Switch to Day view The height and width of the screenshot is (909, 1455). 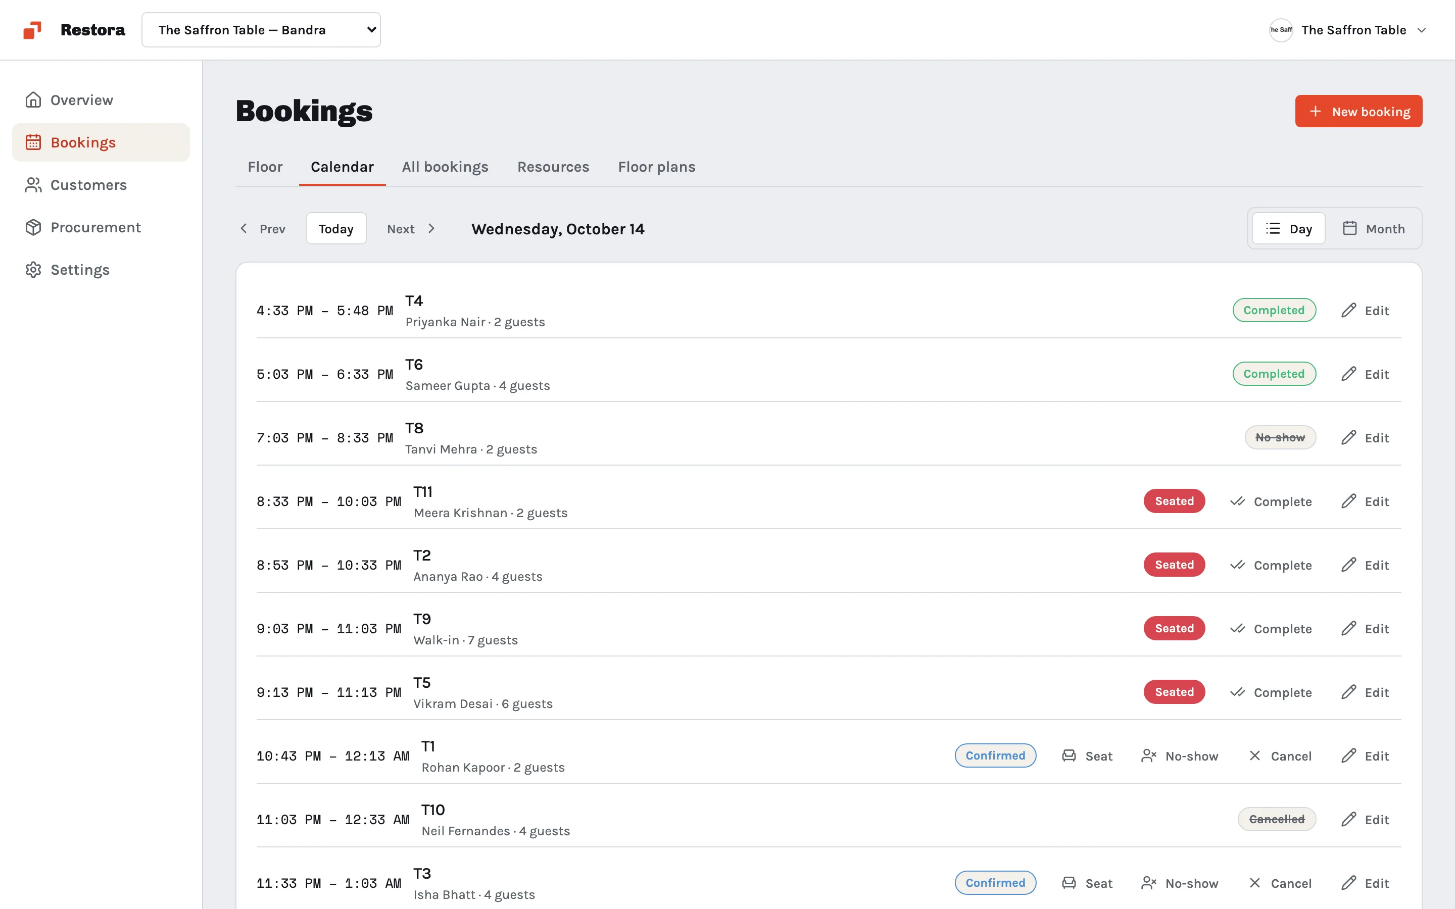coord(1288,228)
